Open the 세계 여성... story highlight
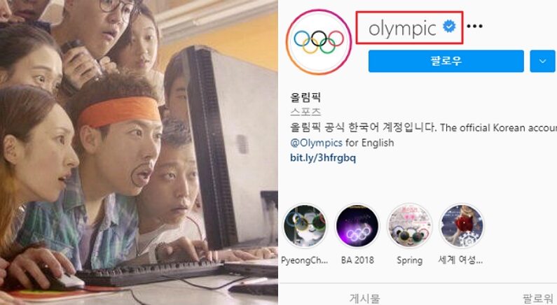Screen dimensions: 557x305 click(462, 226)
